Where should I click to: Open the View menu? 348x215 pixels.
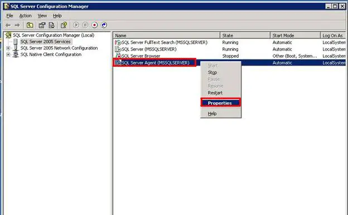coord(42,16)
